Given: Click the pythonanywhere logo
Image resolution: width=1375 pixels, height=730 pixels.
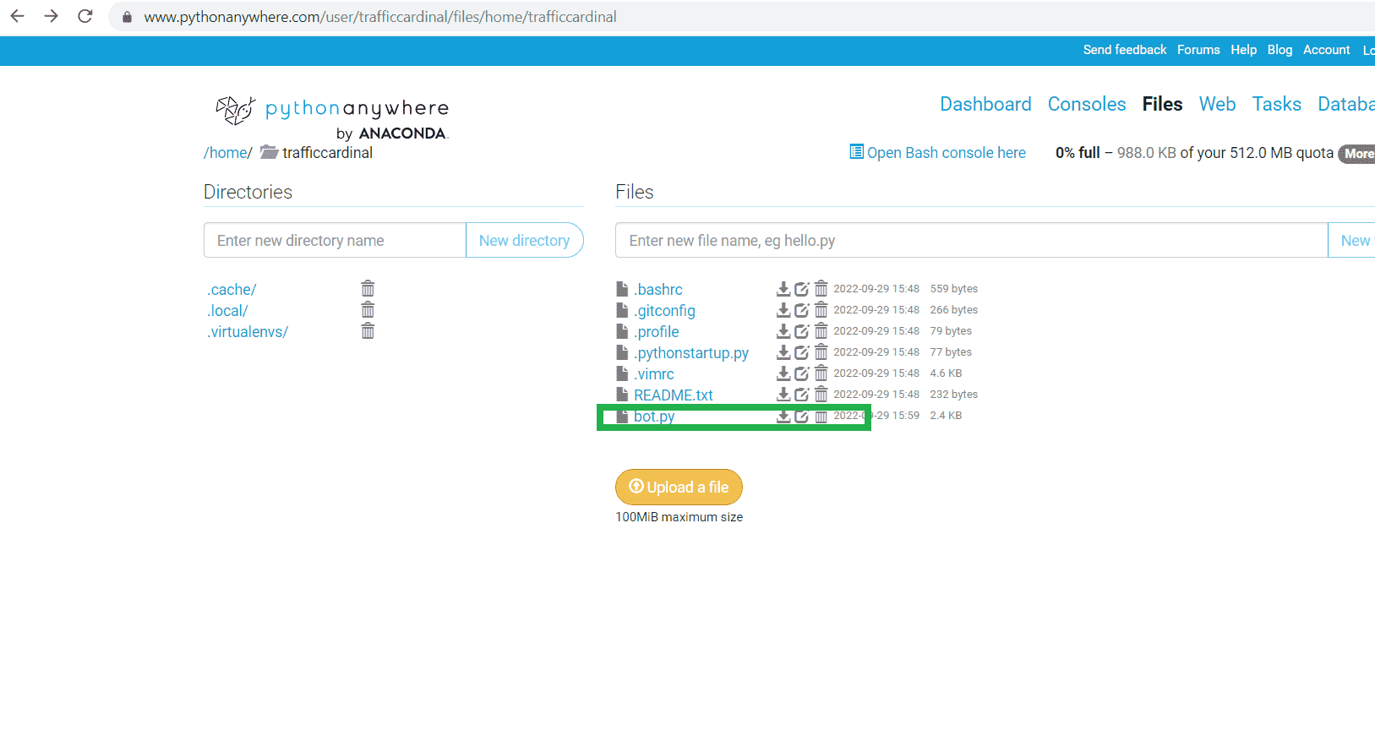Looking at the screenshot, I should 332,117.
